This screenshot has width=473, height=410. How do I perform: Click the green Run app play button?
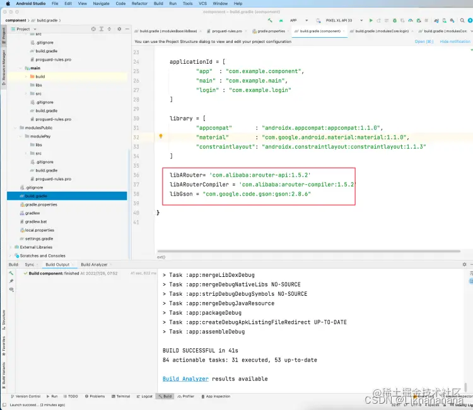tap(371, 21)
